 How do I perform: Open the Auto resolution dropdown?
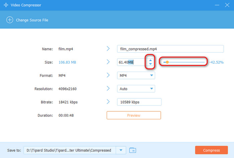click(x=136, y=89)
